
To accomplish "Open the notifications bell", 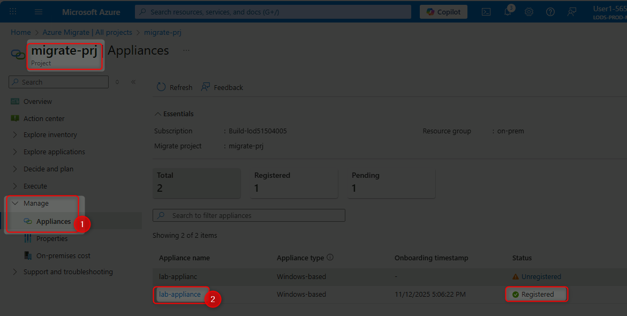I will coord(508,12).
